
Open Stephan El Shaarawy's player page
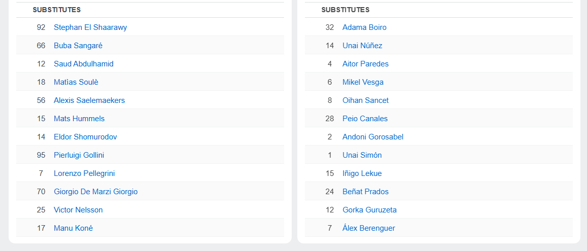pos(90,27)
